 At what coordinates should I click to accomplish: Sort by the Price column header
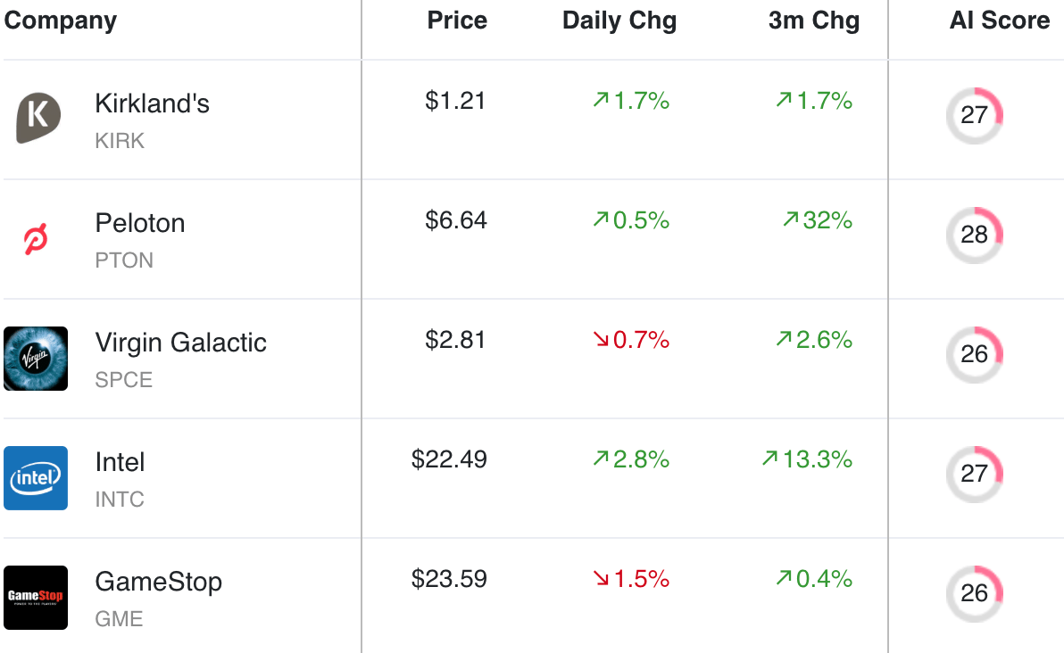pyautogui.click(x=457, y=21)
